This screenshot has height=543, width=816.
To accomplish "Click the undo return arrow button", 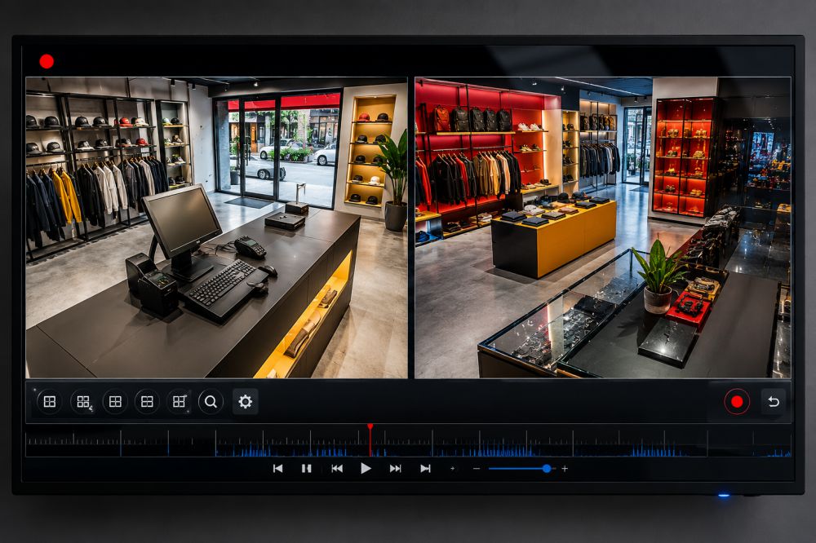I will pos(774,401).
